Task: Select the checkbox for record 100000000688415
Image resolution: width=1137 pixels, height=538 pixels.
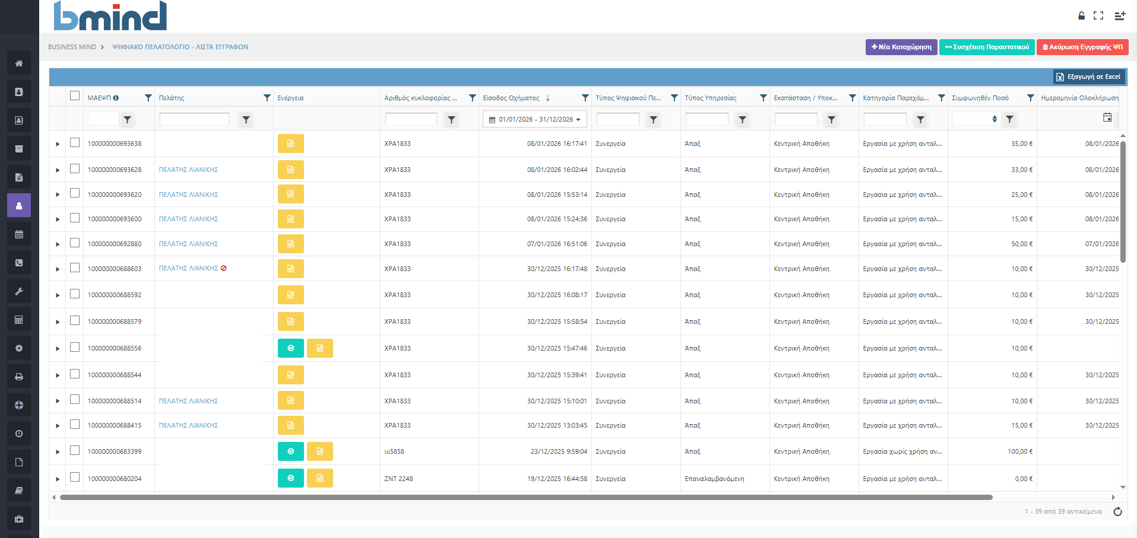Action: [75, 425]
